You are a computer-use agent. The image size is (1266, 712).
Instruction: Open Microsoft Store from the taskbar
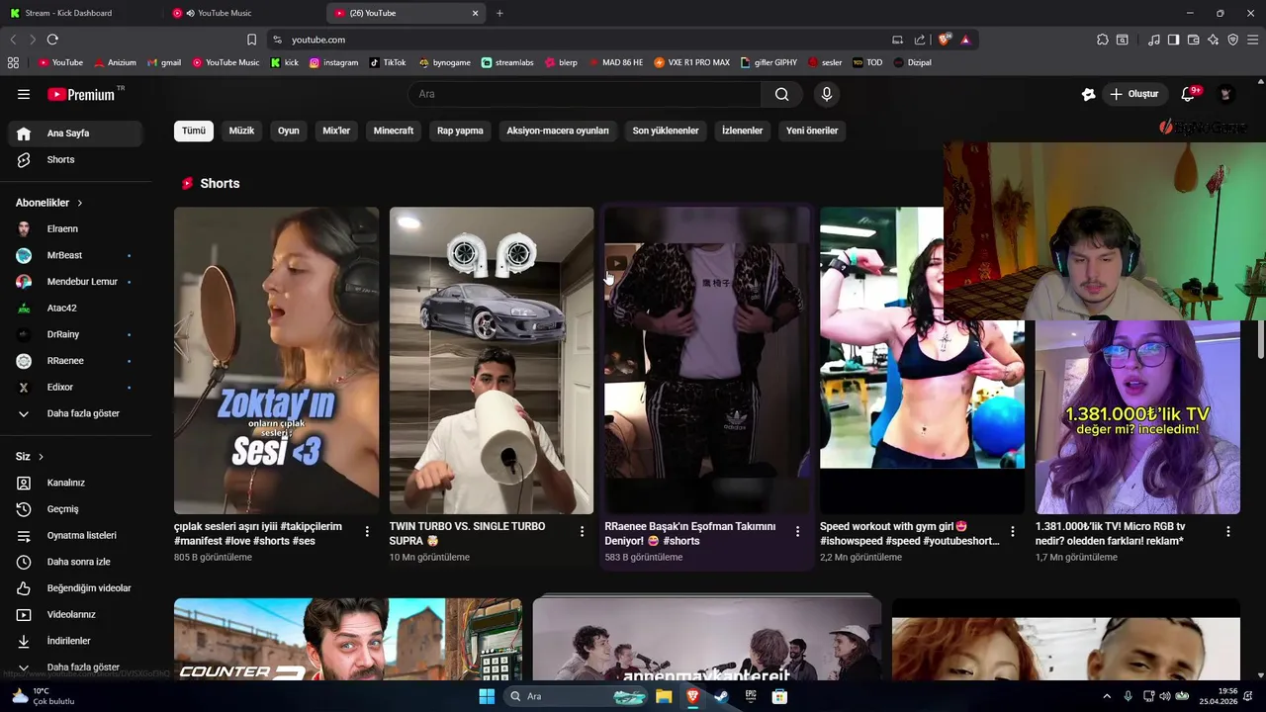tap(779, 696)
